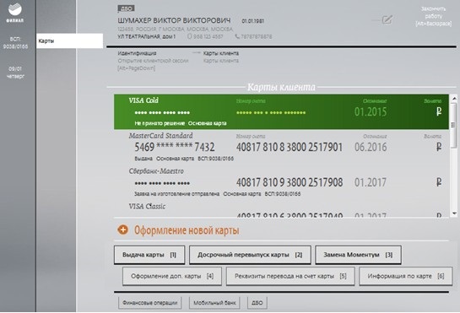Click ВСП 9038/0166 label in sidebar
460x313 pixels.
click(15, 43)
